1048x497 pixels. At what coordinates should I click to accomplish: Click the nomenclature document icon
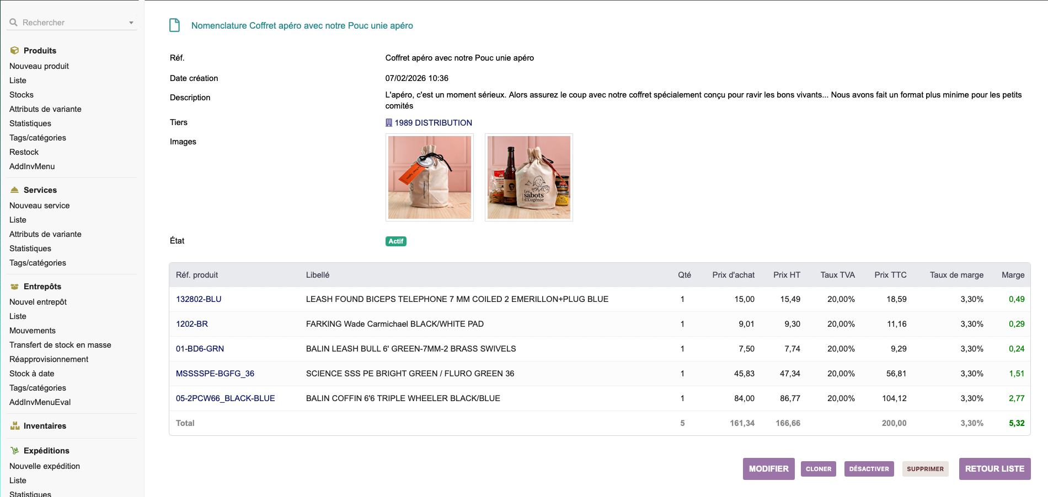click(174, 25)
